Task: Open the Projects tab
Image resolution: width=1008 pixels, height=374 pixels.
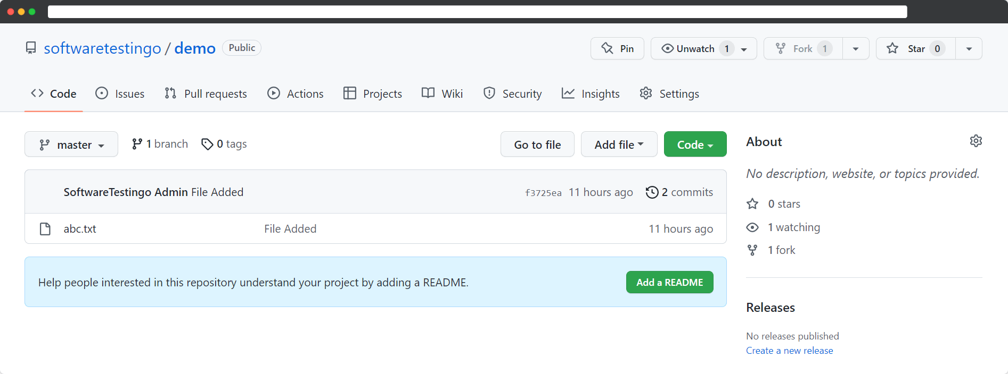Action: pos(373,93)
